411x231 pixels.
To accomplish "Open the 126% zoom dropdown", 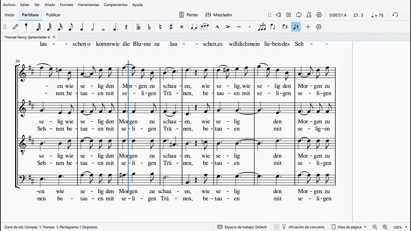I will coord(400,227).
